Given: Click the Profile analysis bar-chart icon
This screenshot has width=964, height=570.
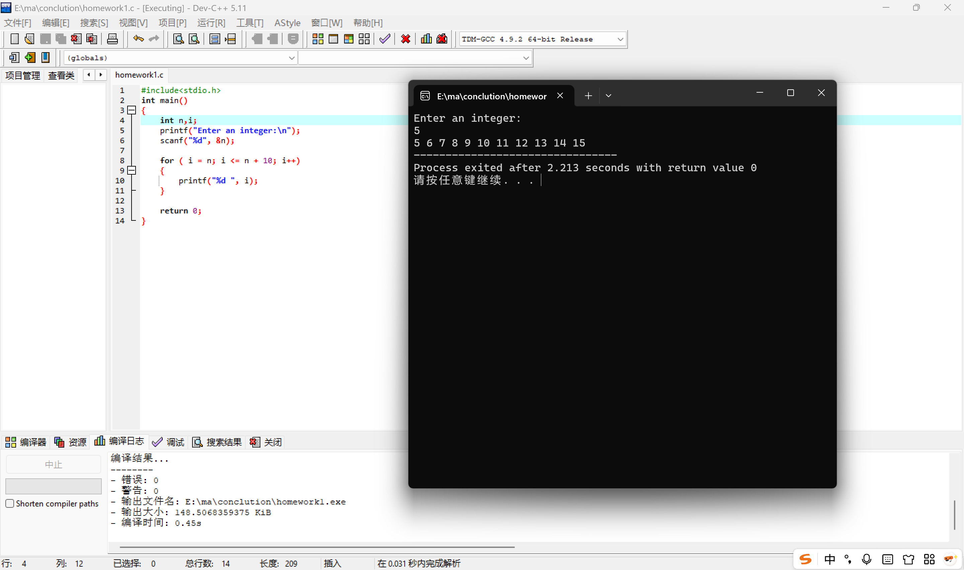Looking at the screenshot, I should point(426,39).
